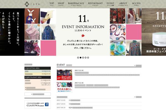
Task: Click the patterned tunic photo in banner
Action: click(x=134, y=48)
